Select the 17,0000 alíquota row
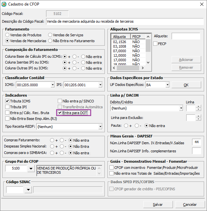207x211 pixels. pyautogui.click(x=128, y=60)
